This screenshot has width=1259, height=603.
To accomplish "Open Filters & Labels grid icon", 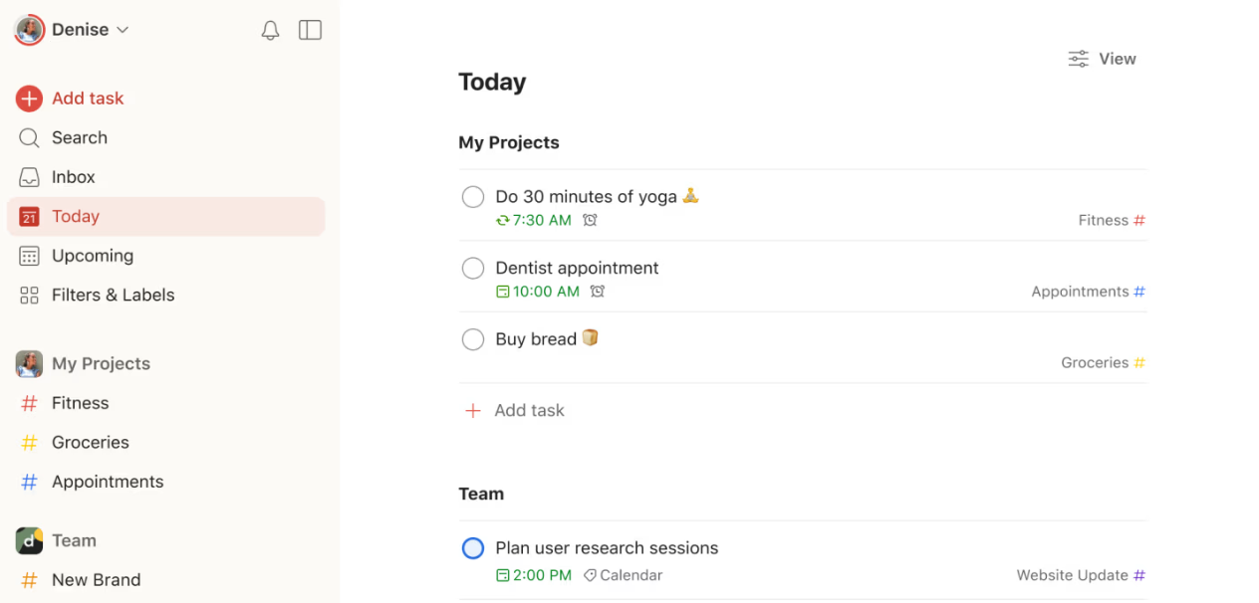I will 29,296.
